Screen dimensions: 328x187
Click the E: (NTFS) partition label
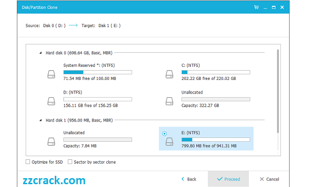191,133
